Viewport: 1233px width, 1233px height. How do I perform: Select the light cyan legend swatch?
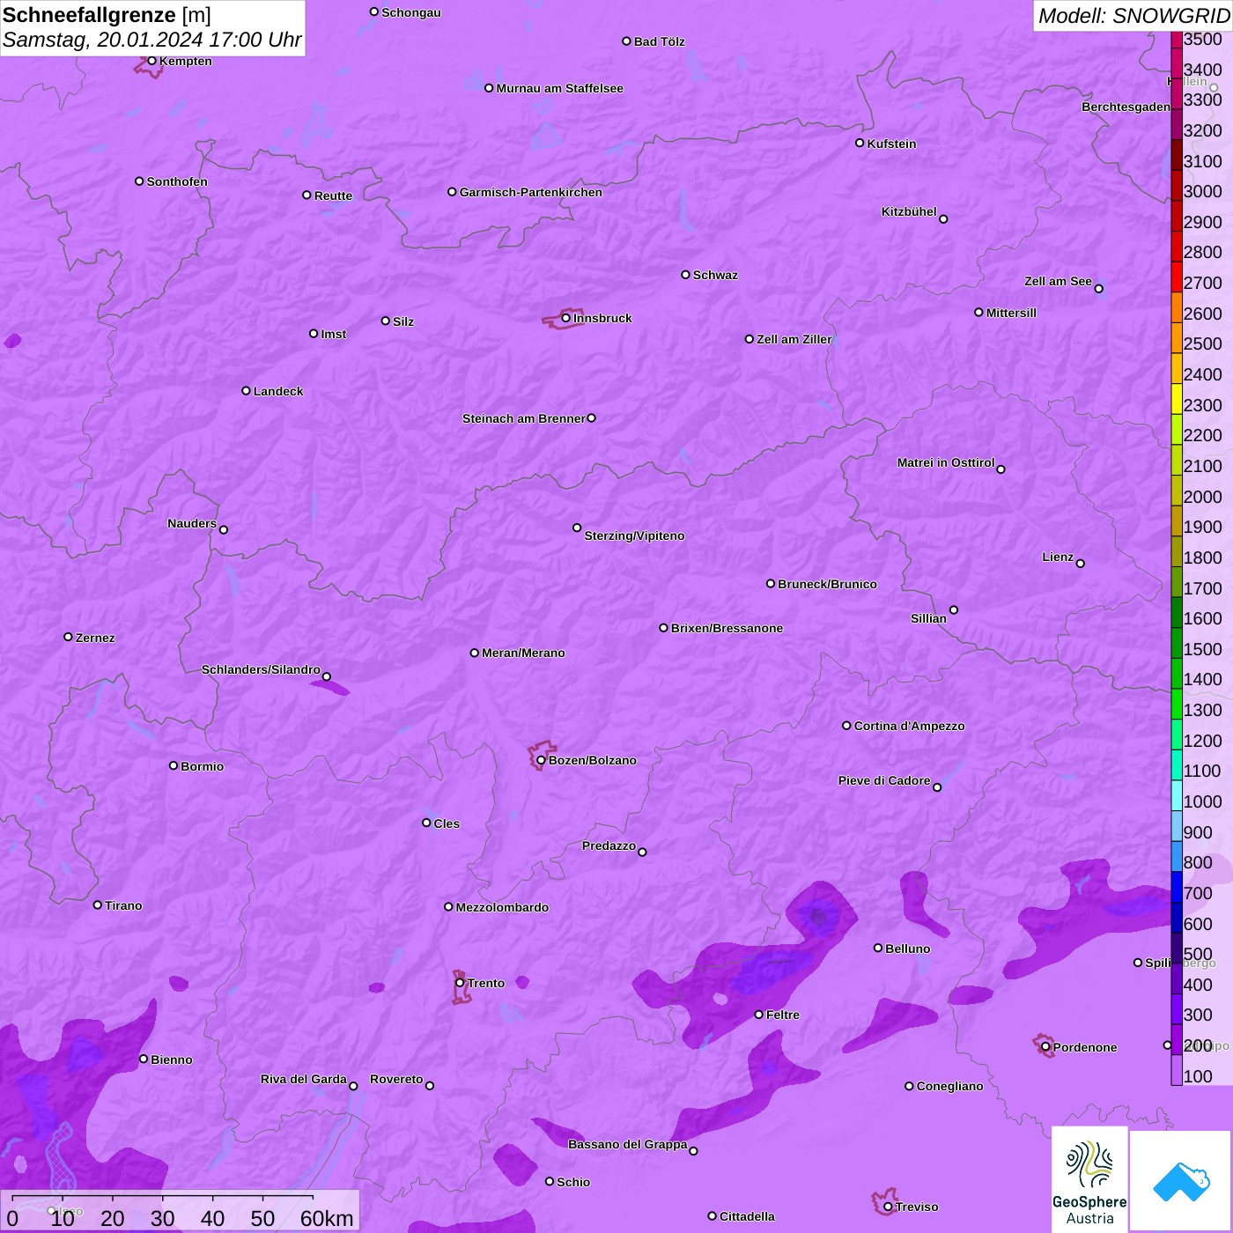coord(1177,794)
